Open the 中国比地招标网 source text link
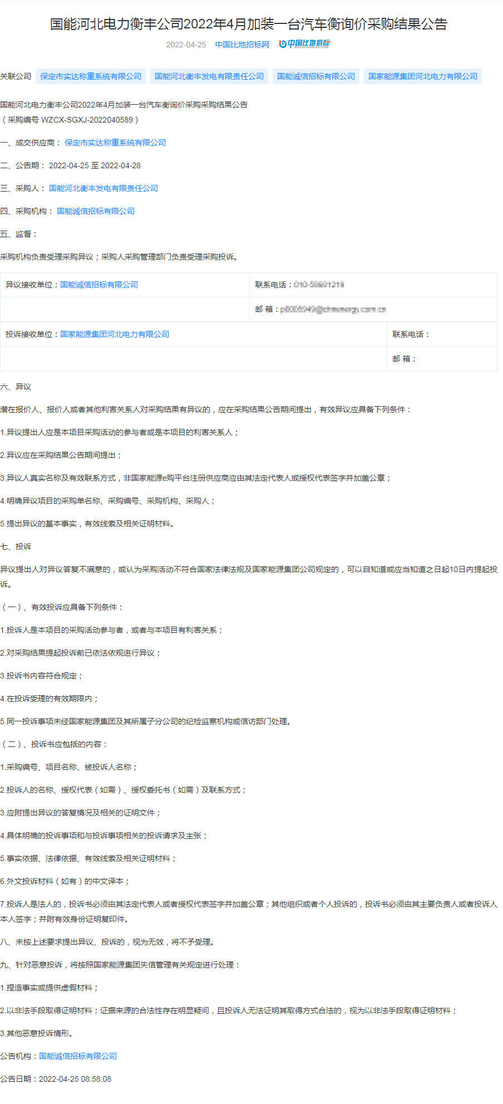503x1104 pixels. point(242,45)
